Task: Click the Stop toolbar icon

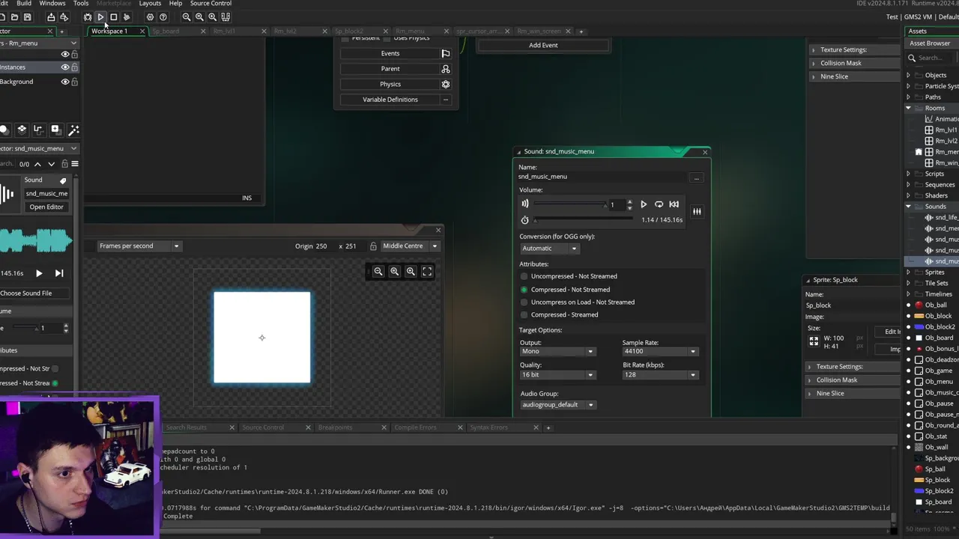Action: (113, 16)
